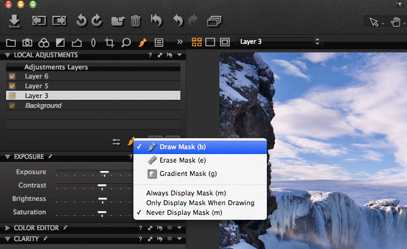Viewport: 407px width, 249px height.
Task: Click the stacked windows variants icon
Action: click(214, 21)
